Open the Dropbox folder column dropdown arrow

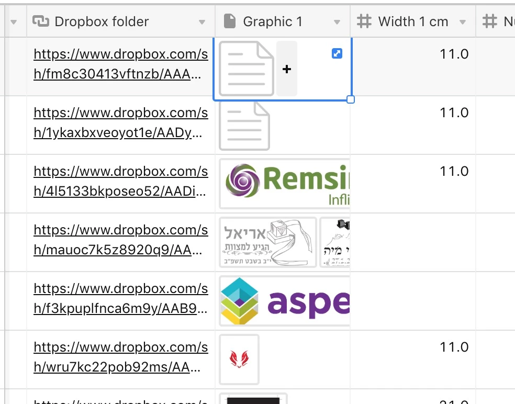coord(202,22)
